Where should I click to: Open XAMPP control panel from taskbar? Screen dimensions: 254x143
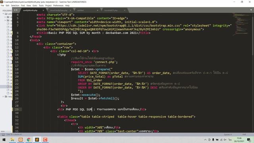tap(21, 139)
